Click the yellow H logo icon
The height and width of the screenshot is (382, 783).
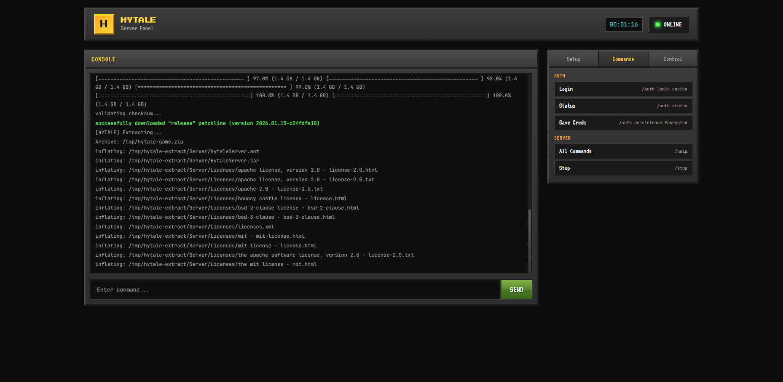104,24
